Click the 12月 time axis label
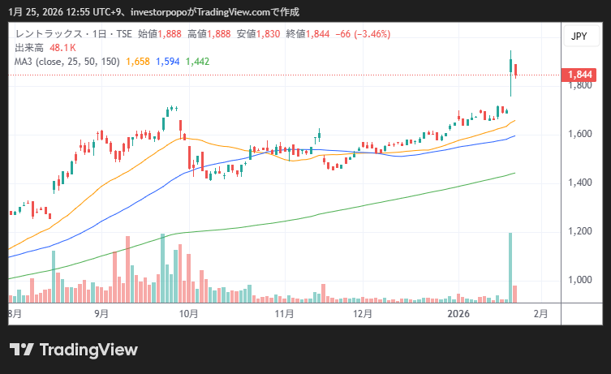The width and height of the screenshot is (611, 374). (363, 313)
